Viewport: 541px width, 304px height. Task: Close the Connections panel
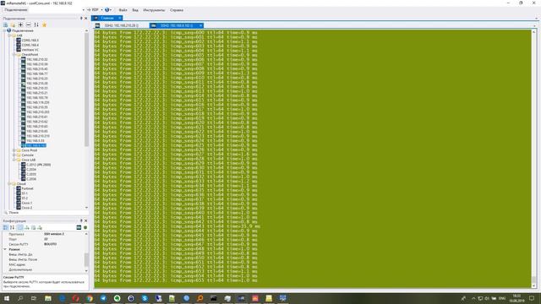(86, 19)
